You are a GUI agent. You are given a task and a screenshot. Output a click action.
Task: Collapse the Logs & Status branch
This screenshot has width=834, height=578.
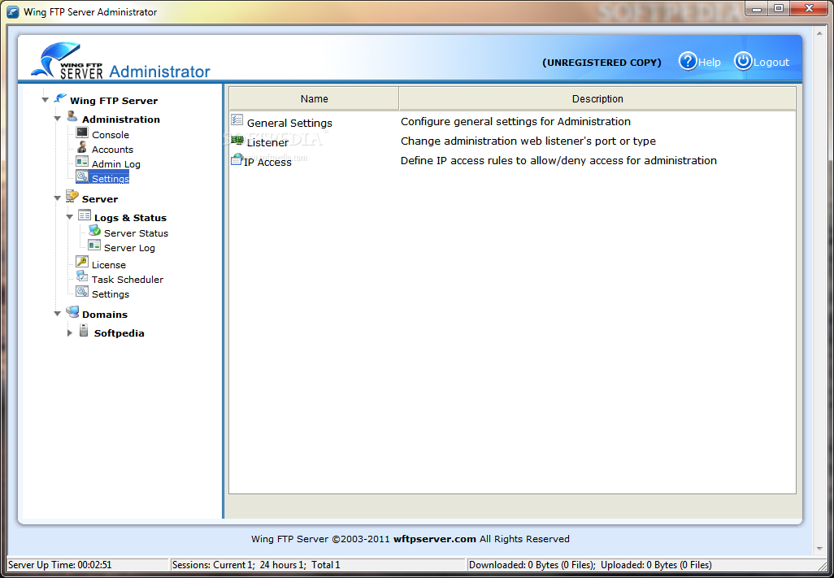[x=70, y=217]
